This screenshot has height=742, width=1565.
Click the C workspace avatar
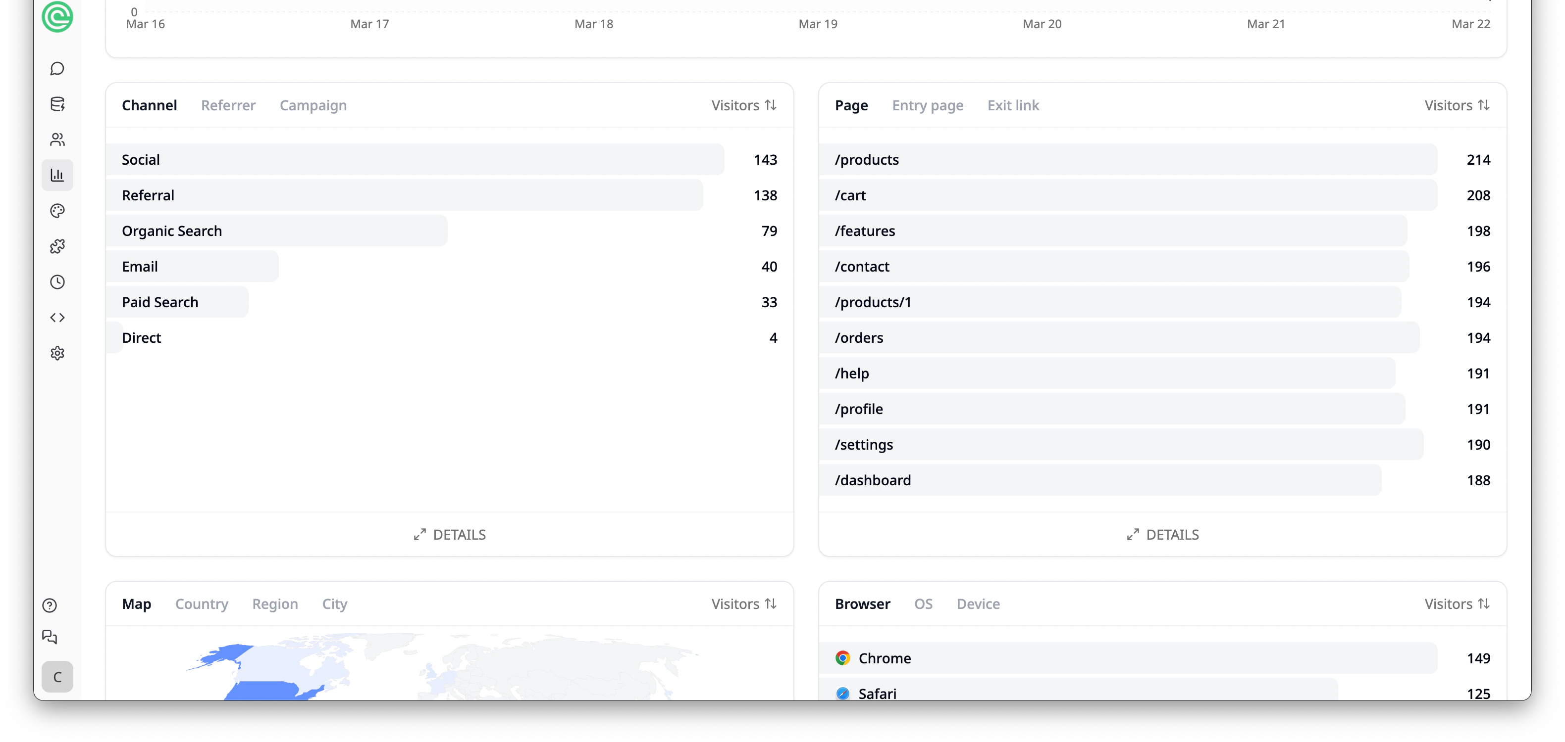point(57,677)
